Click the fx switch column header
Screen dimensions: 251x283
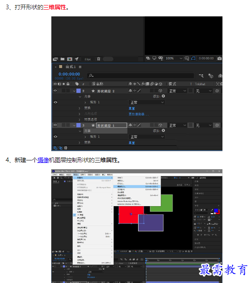coord(143,84)
